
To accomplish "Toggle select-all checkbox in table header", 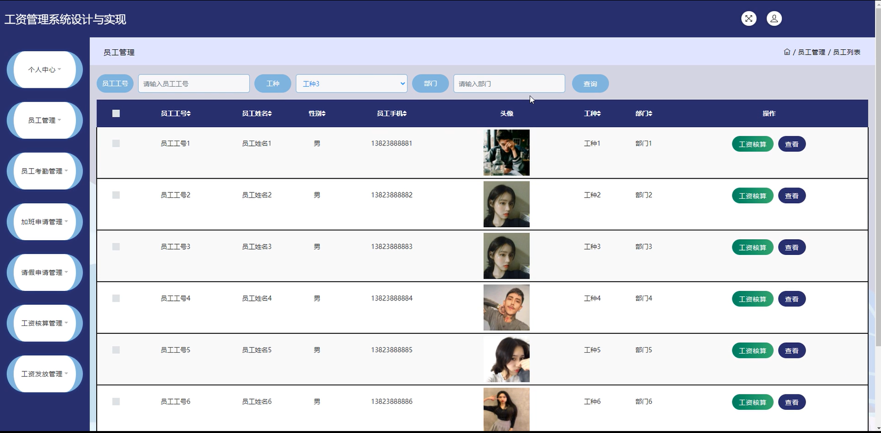I will click(x=116, y=113).
